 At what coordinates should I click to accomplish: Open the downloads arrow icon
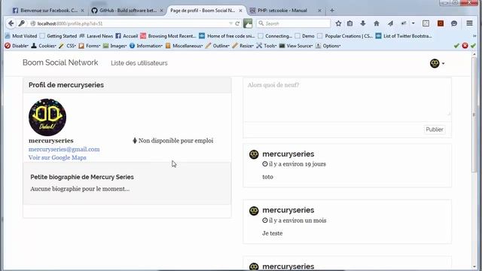[x=363, y=23]
